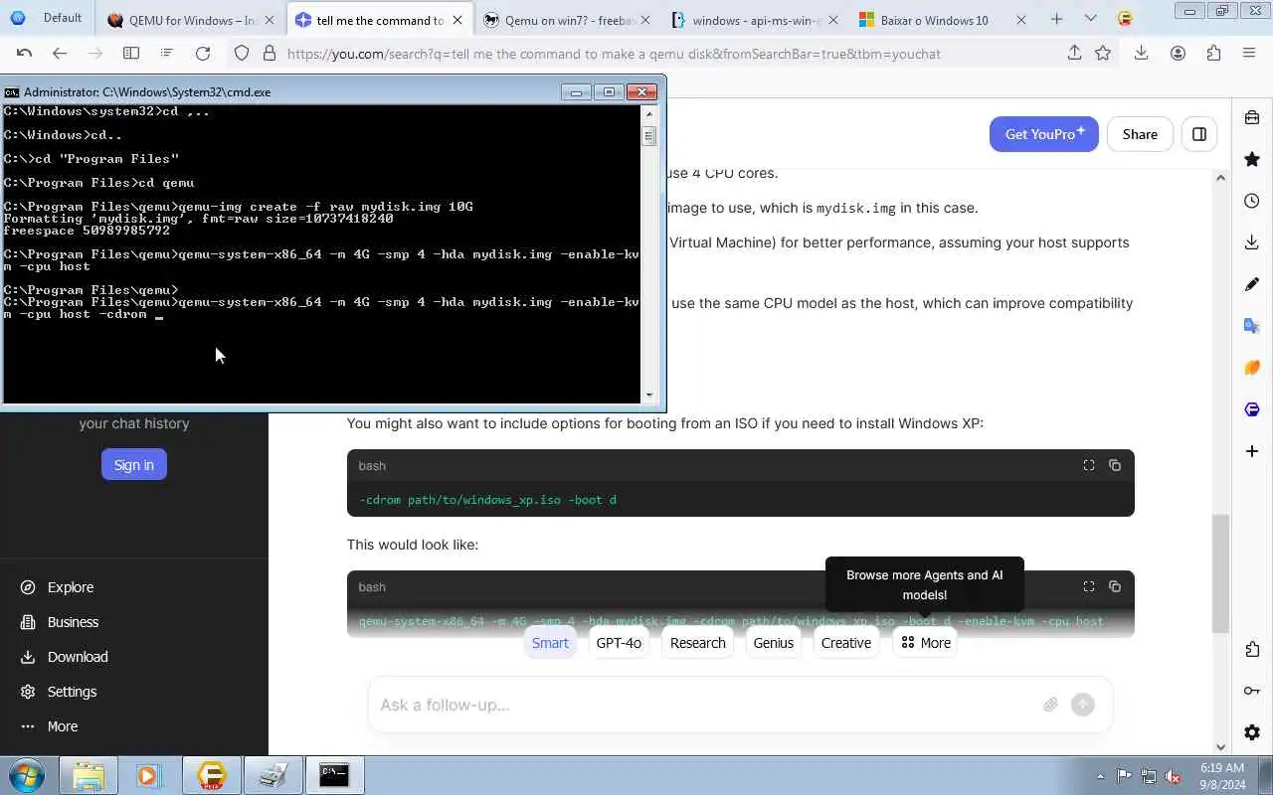Open add-ons puzzle icon in right sidebar
The image size is (1273, 795).
(x=1252, y=650)
